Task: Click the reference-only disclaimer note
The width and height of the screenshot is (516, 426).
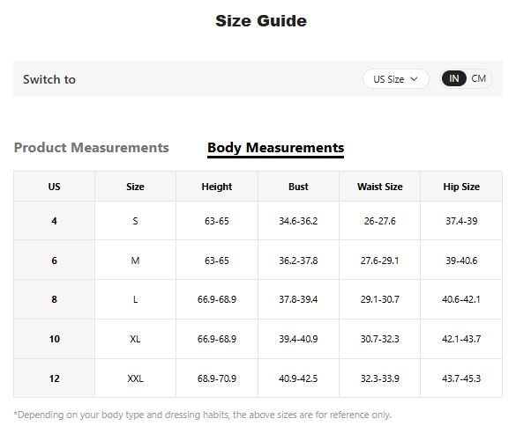Action: pos(202,415)
